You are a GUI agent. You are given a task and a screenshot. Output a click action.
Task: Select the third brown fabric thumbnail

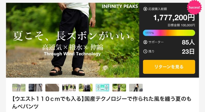52,88
